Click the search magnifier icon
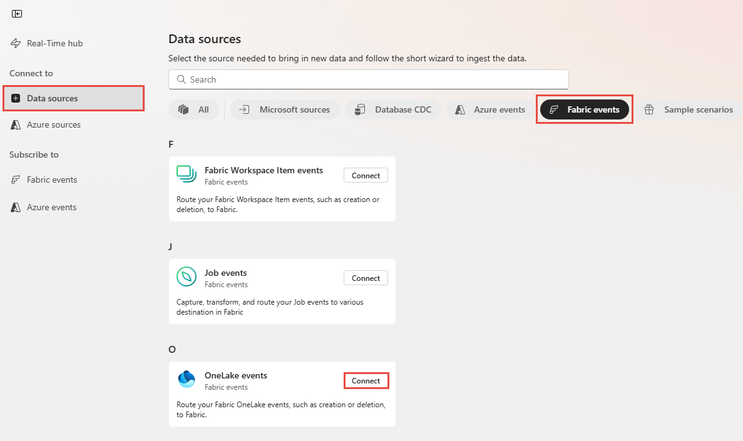This screenshot has height=441, width=743. coord(182,79)
